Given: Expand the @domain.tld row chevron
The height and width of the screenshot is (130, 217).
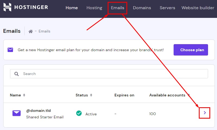Looking at the screenshot, I should pos(205,113).
